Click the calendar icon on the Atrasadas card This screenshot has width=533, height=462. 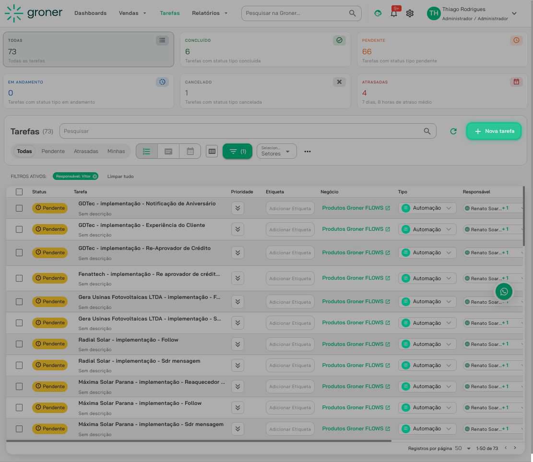coord(516,82)
